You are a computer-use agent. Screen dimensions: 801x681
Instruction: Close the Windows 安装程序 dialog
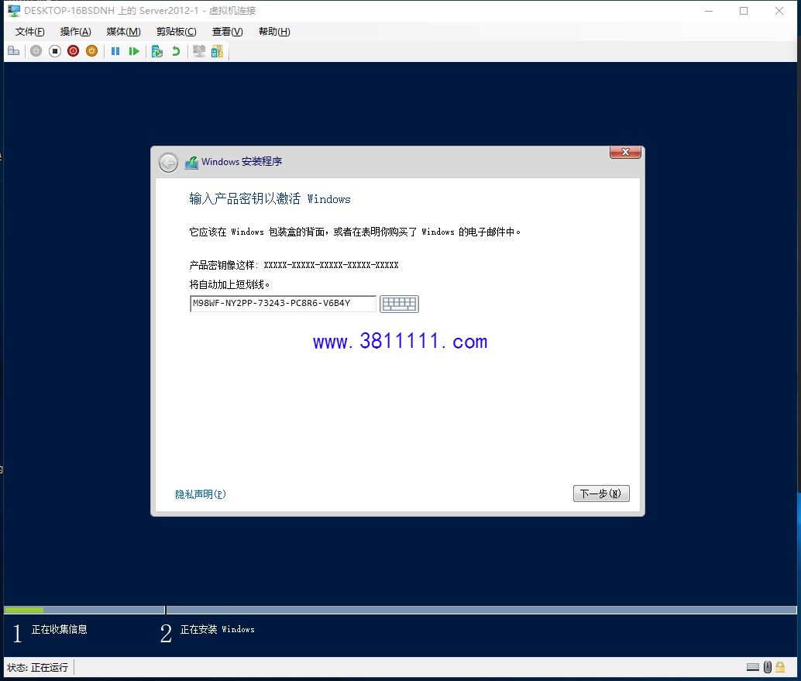[625, 153]
